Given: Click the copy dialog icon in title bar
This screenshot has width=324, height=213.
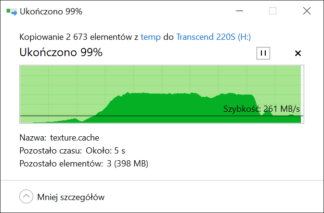Looking at the screenshot, I should [x=11, y=12].
